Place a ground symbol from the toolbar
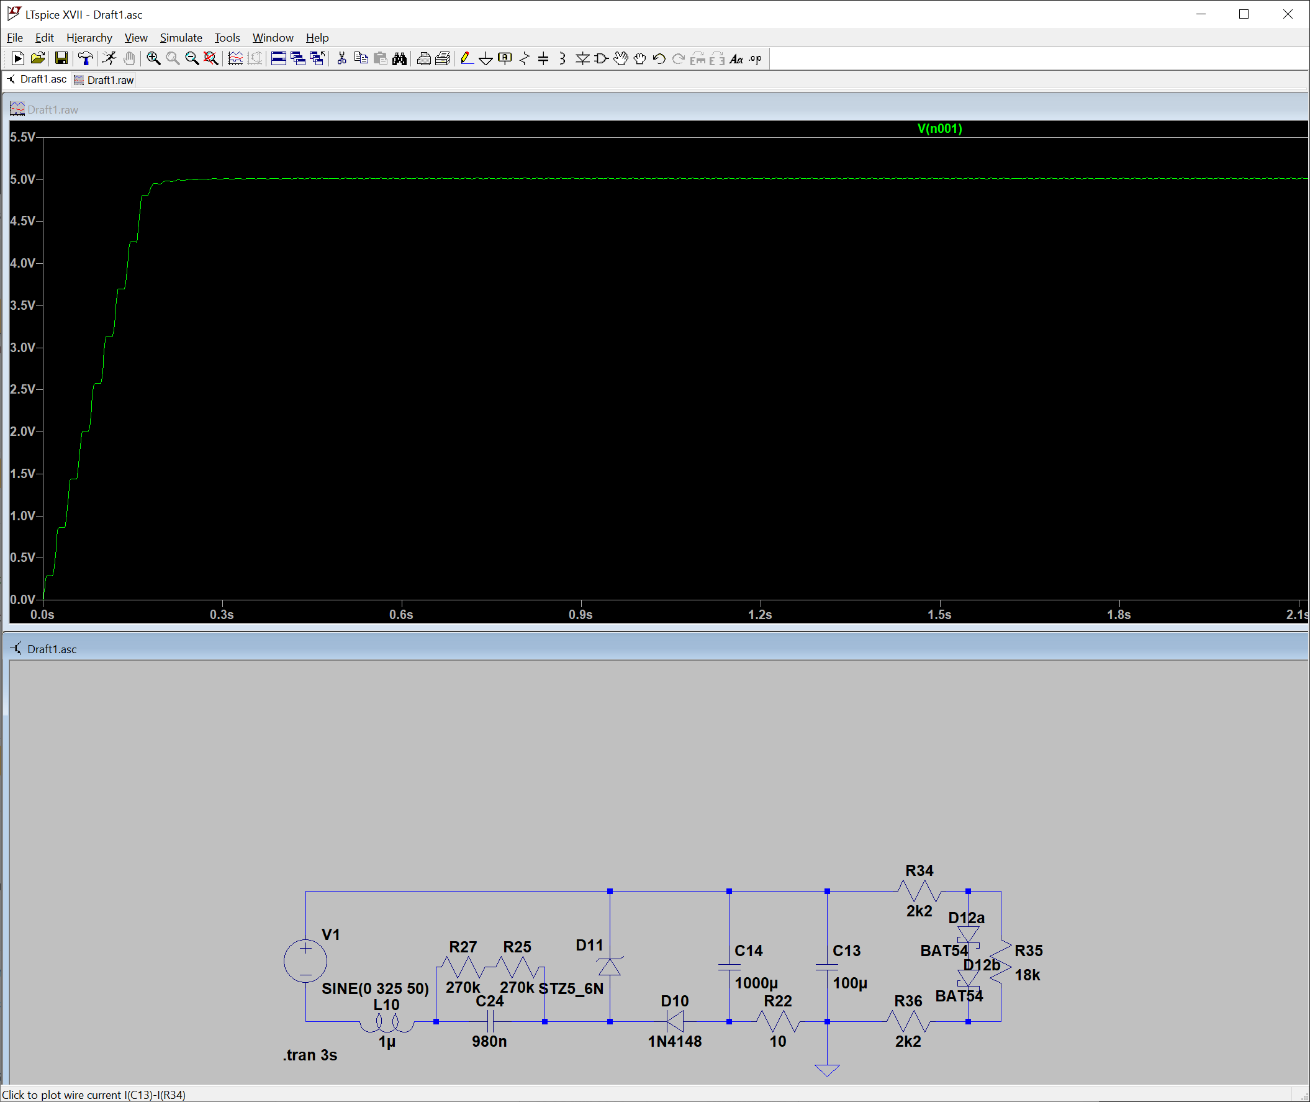The image size is (1310, 1102). (486, 59)
